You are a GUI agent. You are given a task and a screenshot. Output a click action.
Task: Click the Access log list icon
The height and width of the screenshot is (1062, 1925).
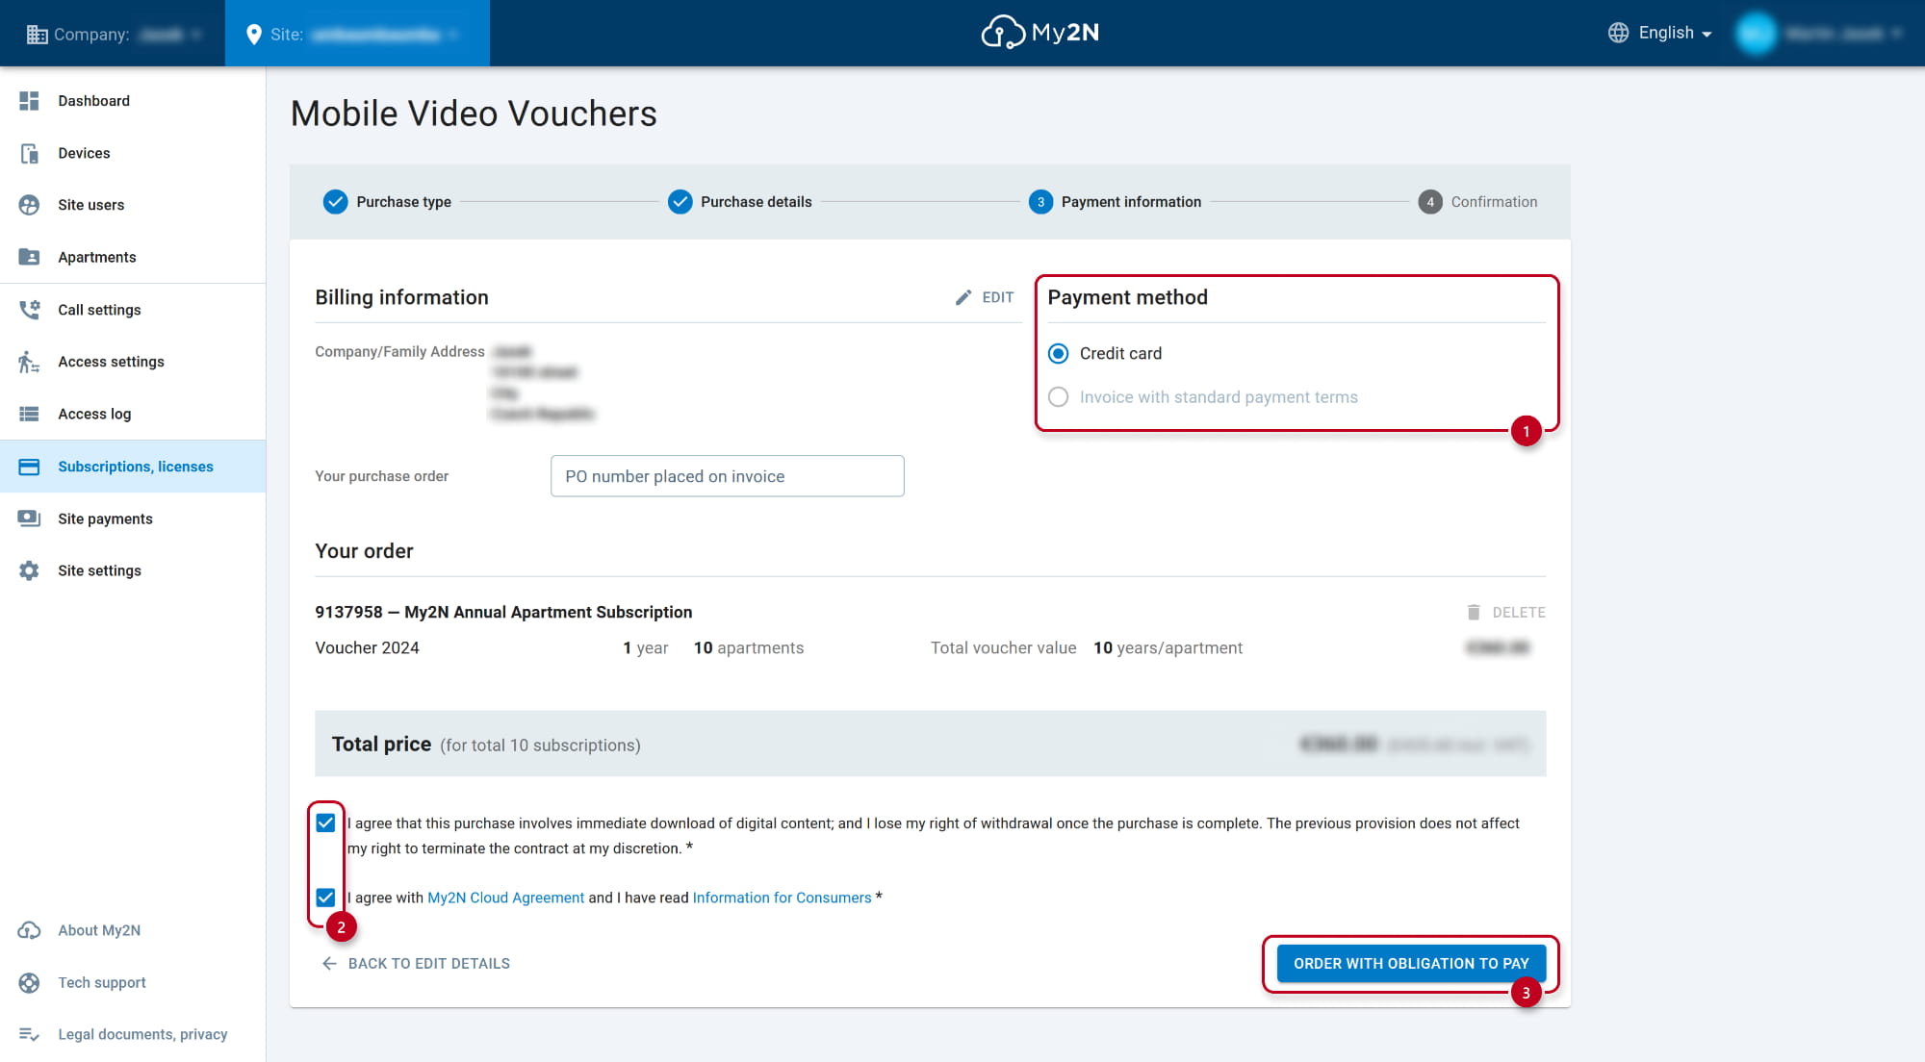(x=29, y=414)
